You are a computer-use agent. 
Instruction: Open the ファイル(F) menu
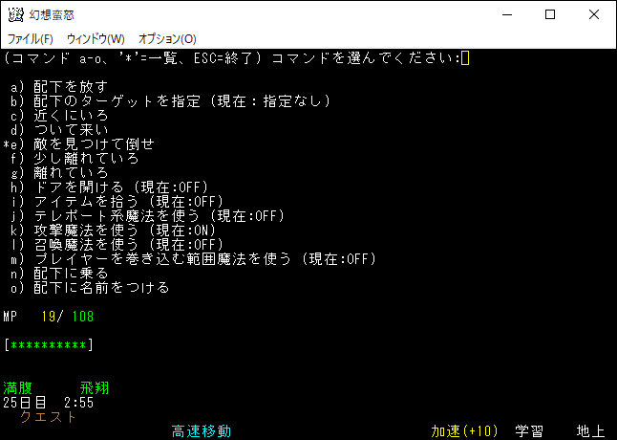(x=32, y=39)
